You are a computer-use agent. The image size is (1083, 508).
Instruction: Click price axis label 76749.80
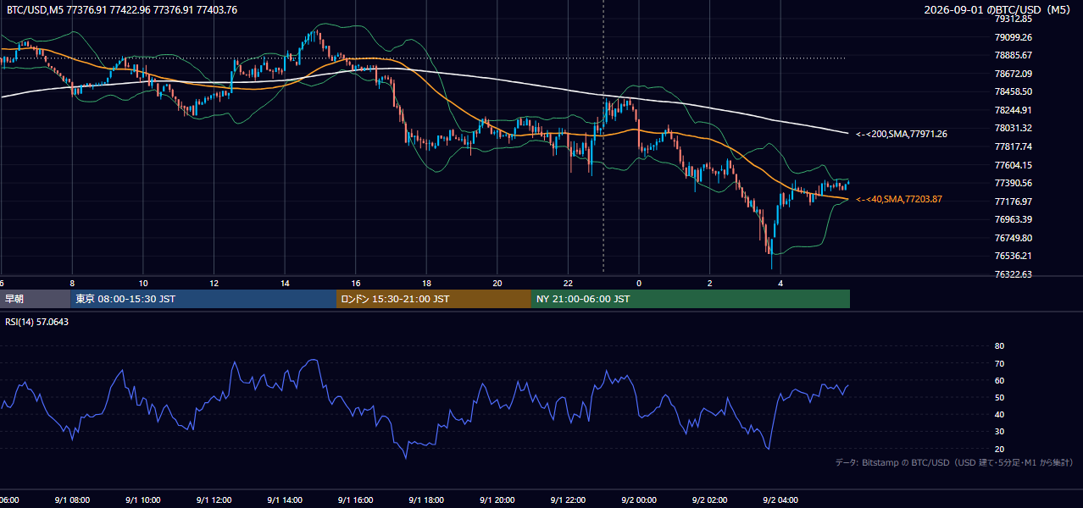click(x=1014, y=238)
